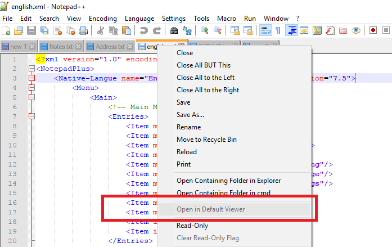Open the Function List icon
Image resolution: width=392 pixels, height=247 pixels.
tap(330, 30)
